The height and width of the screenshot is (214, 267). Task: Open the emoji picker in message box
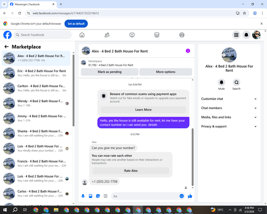point(182,196)
